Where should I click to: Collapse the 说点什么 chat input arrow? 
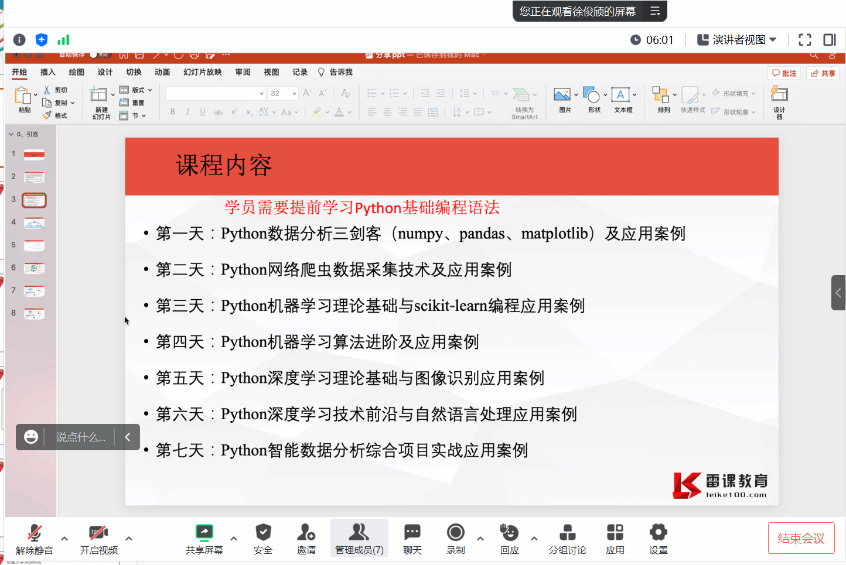128,437
